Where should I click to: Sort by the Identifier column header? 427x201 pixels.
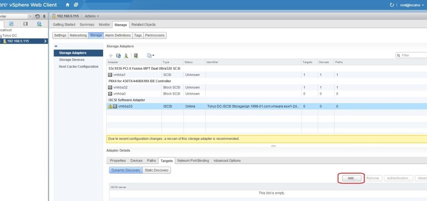253,62
